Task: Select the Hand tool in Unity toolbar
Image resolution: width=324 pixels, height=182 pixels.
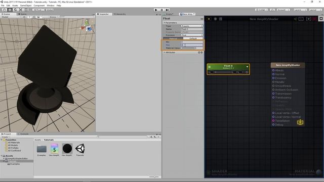Action: (x=4, y=10)
